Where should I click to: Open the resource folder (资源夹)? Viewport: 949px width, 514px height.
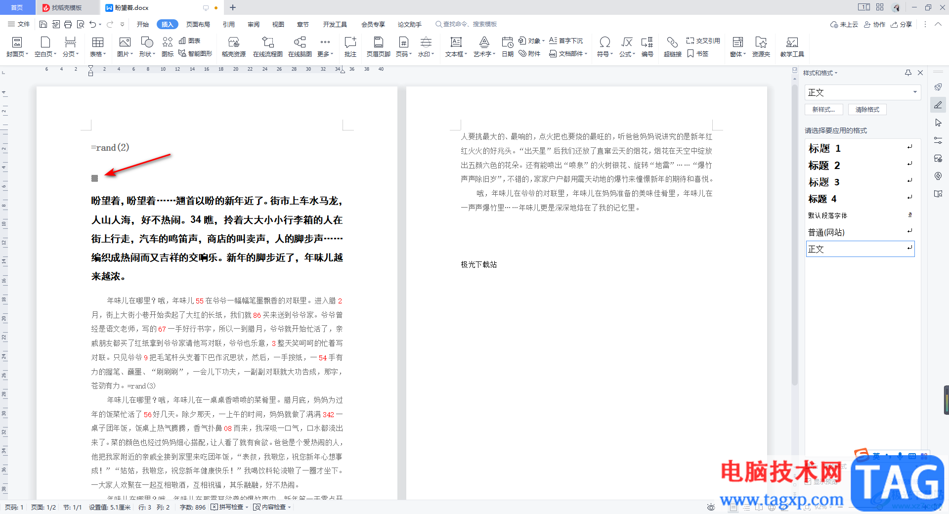point(761,47)
